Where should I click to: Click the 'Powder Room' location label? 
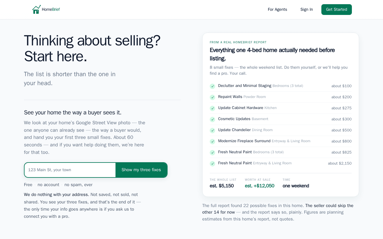point(255,97)
